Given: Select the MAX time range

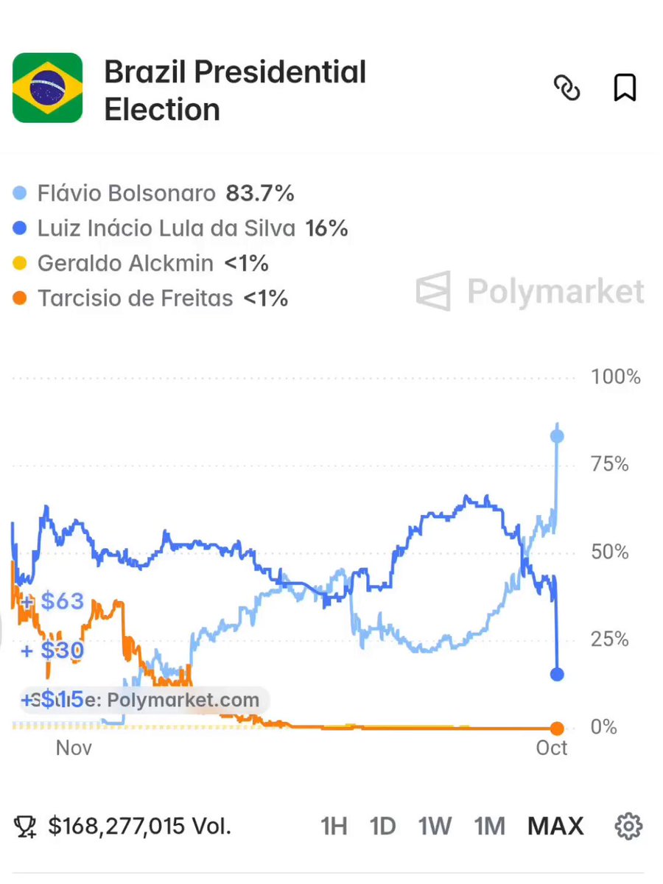Looking at the screenshot, I should (555, 827).
